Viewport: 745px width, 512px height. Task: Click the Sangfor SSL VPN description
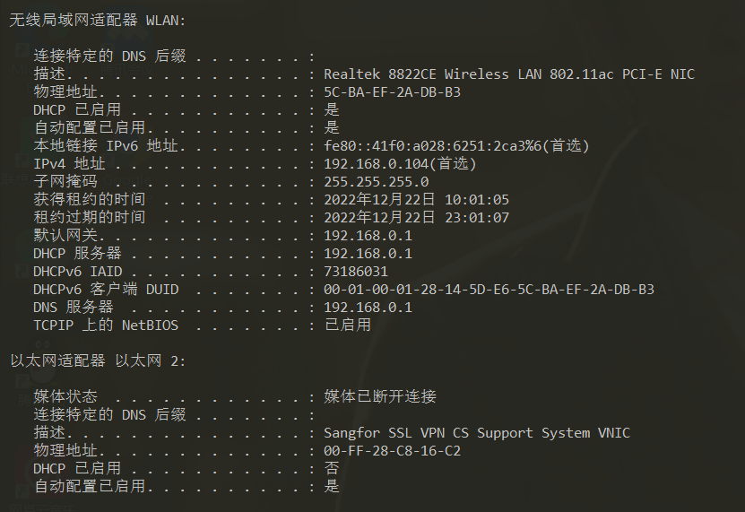click(x=476, y=432)
